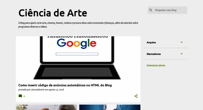Click post date agosto 13, 2018

pyautogui.click(x=56, y=90)
